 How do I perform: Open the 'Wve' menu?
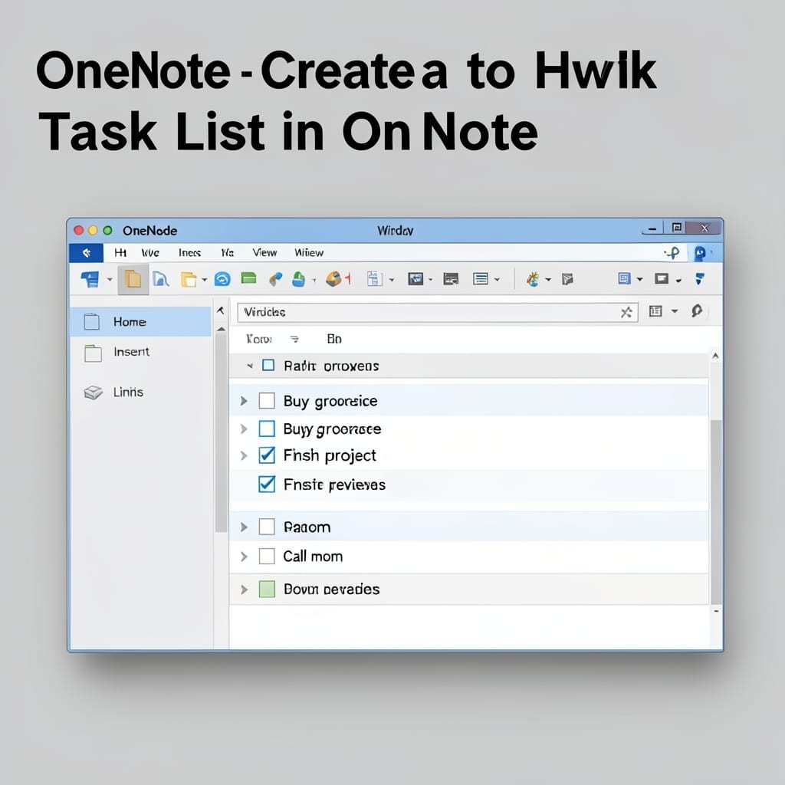[x=150, y=253]
